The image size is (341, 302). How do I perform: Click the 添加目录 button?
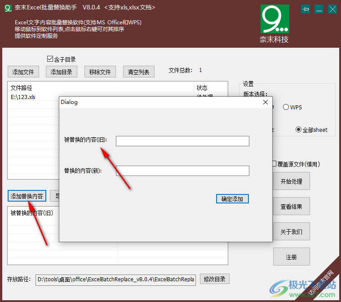62,72
